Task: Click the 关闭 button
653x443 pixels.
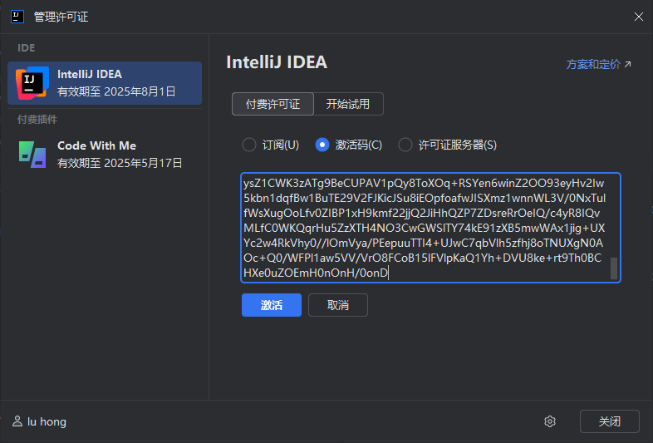Action: 609,421
